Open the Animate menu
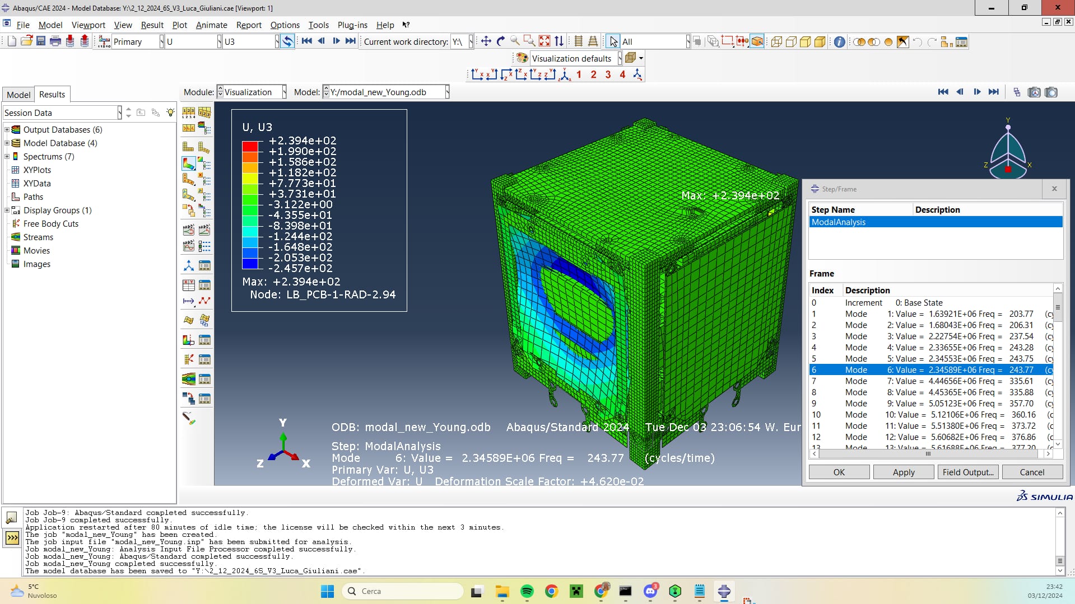Image resolution: width=1075 pixels, height=604 pixels. click(x=211, y=25)
